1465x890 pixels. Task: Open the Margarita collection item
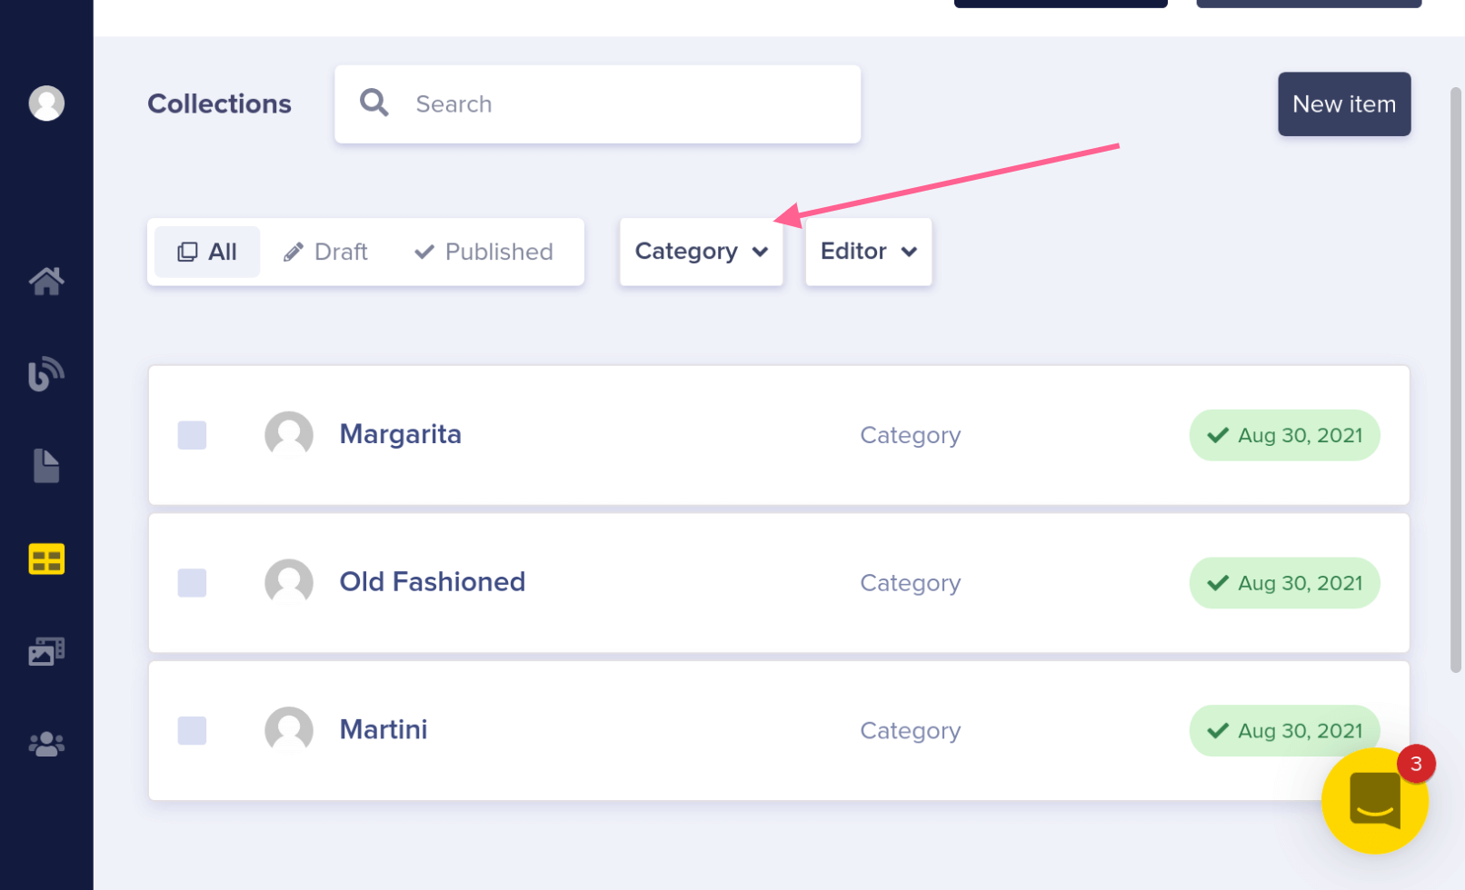[401, 435]
